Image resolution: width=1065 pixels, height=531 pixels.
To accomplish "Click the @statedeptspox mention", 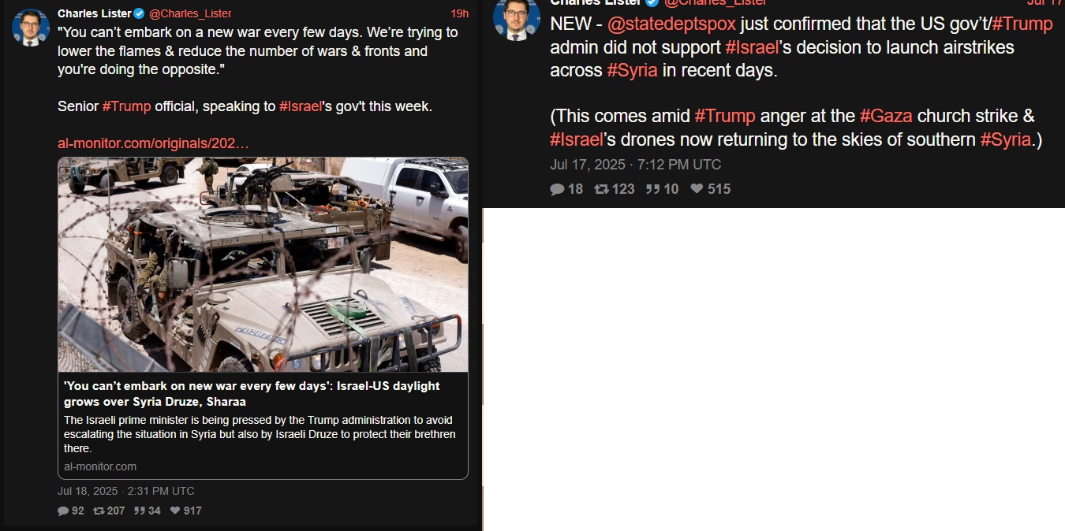I will point(671,24).
